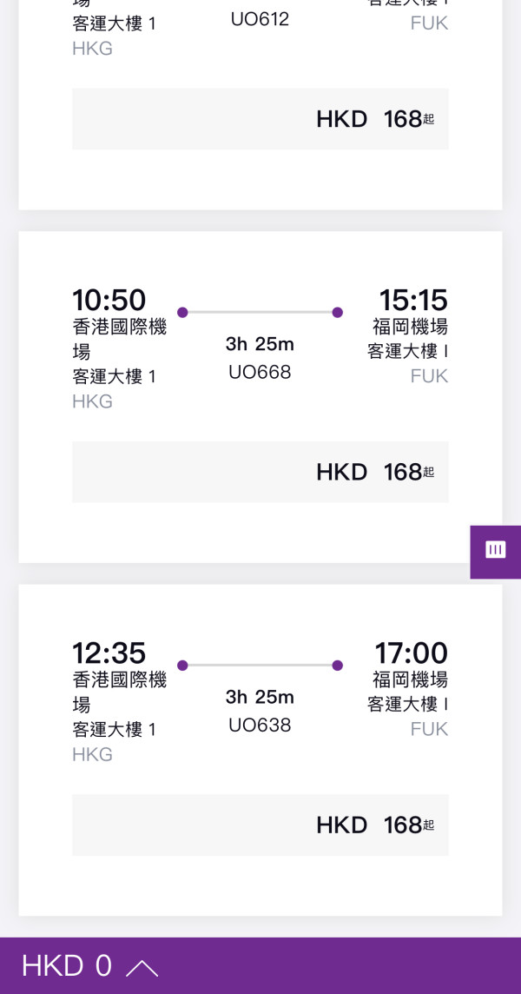
Task: Open the fare calendar icon on right edge
Action: pyautogui.click(x=495, y=551)
